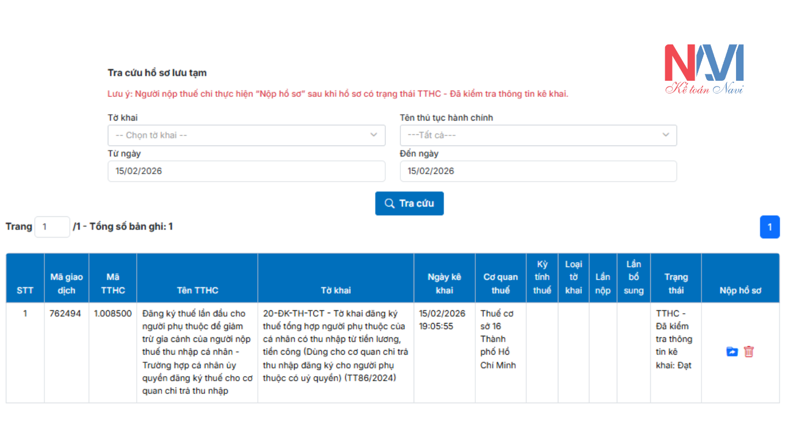The image size is (788, 443).
Task: Click the Trạng thái column header
Action: tap(676, 283)
